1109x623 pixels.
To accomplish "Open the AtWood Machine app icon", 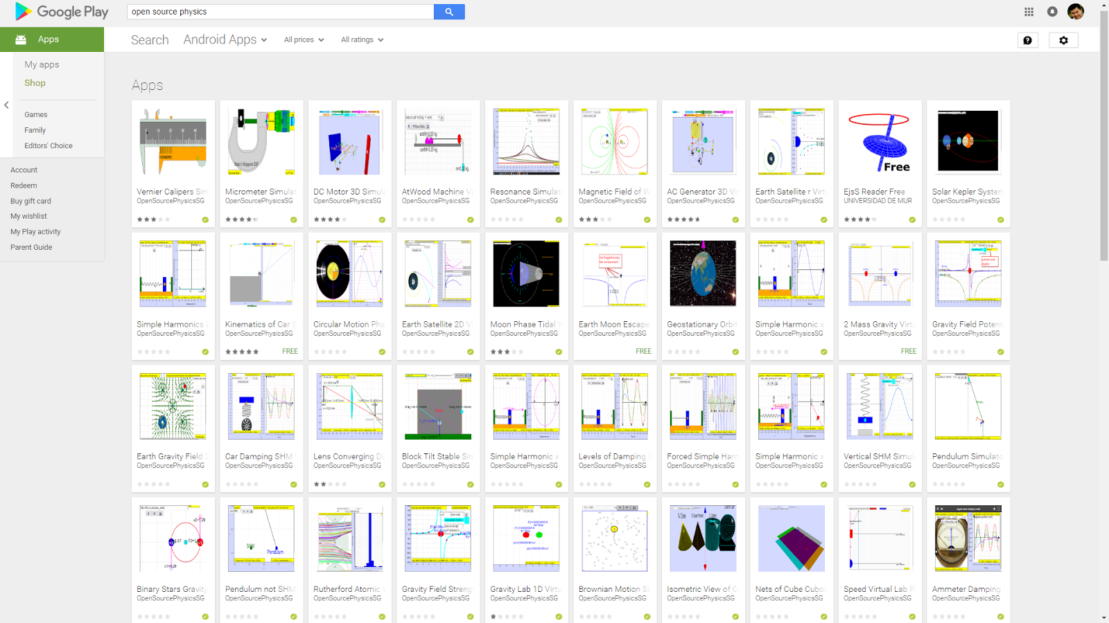I will (438, 141).
